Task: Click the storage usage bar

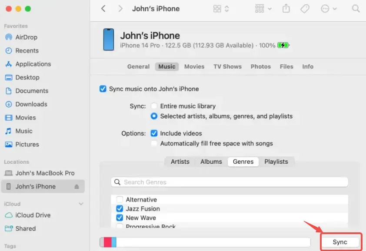Action: coord(205,242)
